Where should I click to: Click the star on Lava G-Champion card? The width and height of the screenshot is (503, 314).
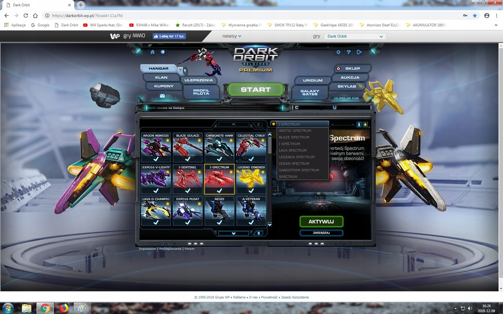pos(168,204)
